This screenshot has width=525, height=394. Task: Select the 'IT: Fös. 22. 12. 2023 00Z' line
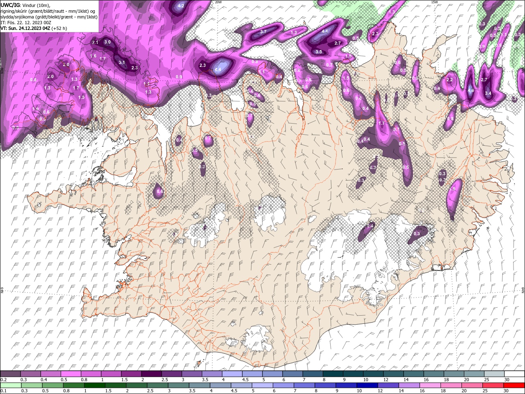(x=25, y=23)
